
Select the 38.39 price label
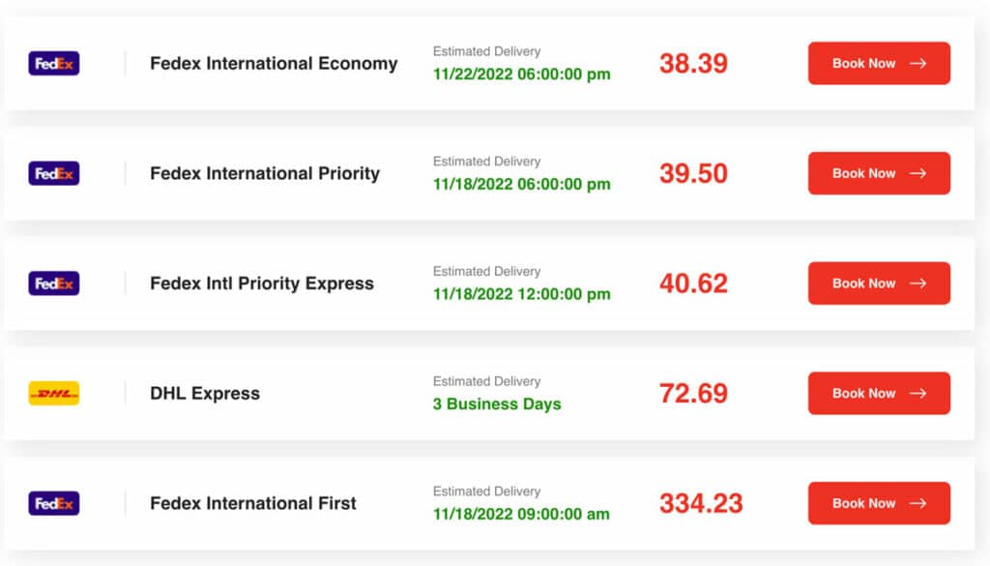coord(692,63)
